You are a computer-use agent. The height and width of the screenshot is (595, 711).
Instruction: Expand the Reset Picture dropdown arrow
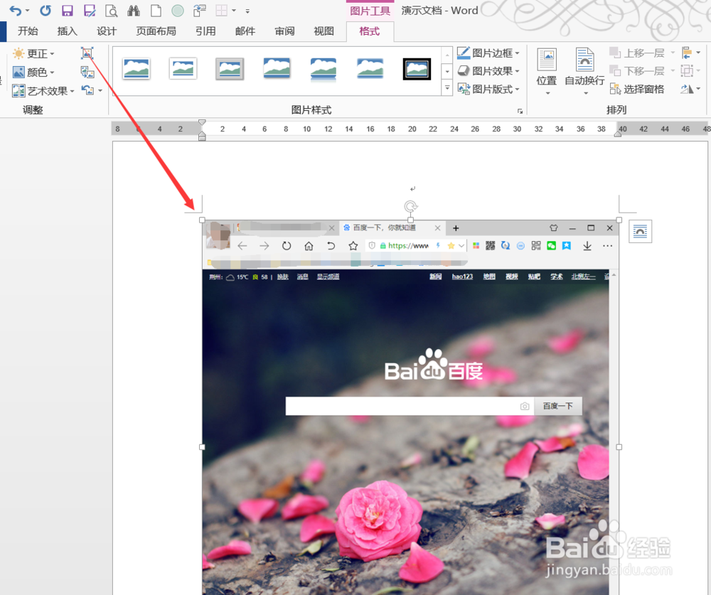point(100,91)
